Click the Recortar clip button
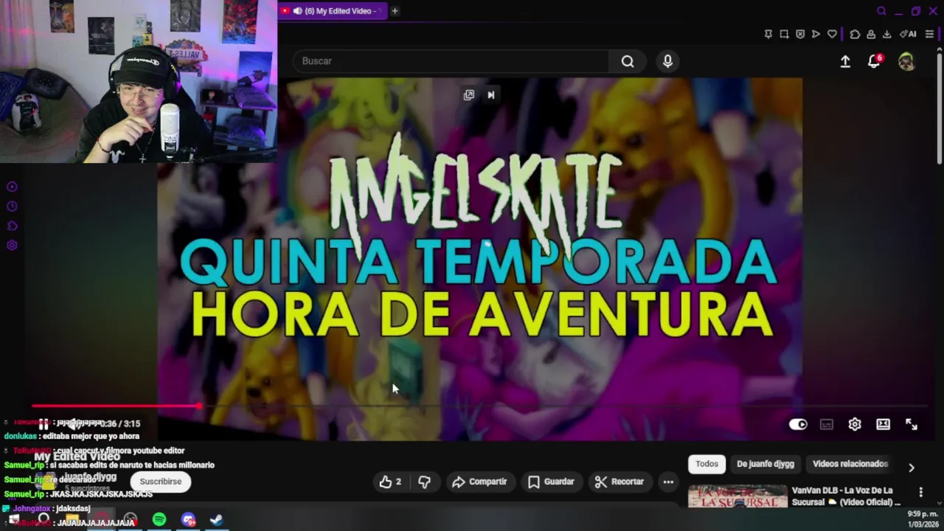This screenshot has height=531, width=944. click(619, 482)
